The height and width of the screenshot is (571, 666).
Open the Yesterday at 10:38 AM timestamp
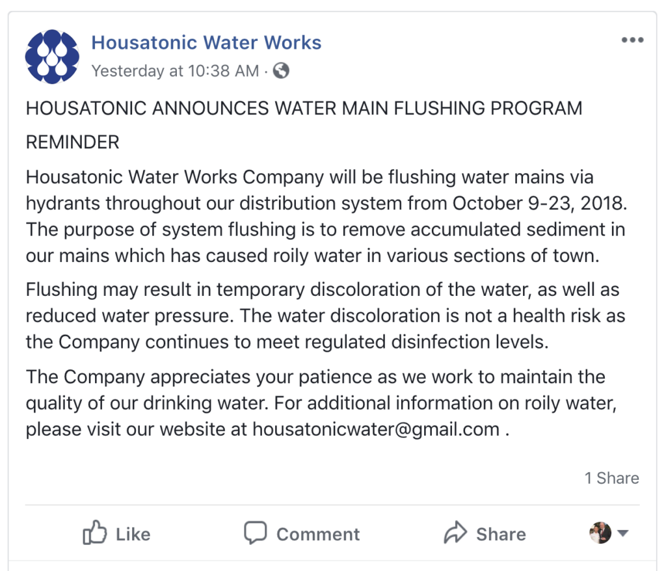pyautogui.click(x=175, y=71)
